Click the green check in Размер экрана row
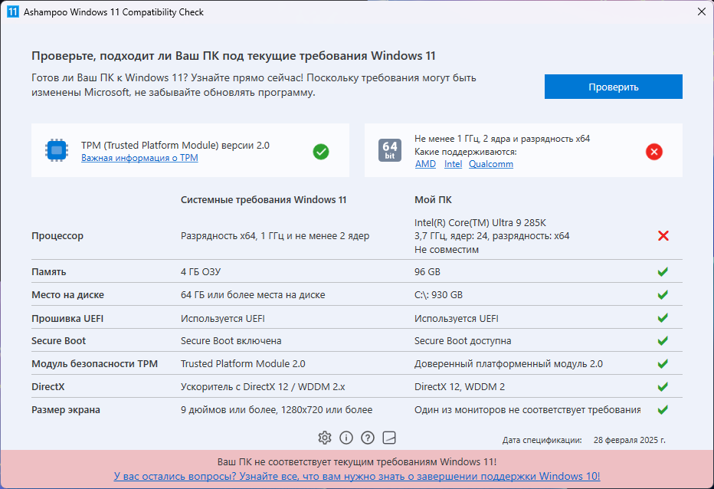 (663, 410)
